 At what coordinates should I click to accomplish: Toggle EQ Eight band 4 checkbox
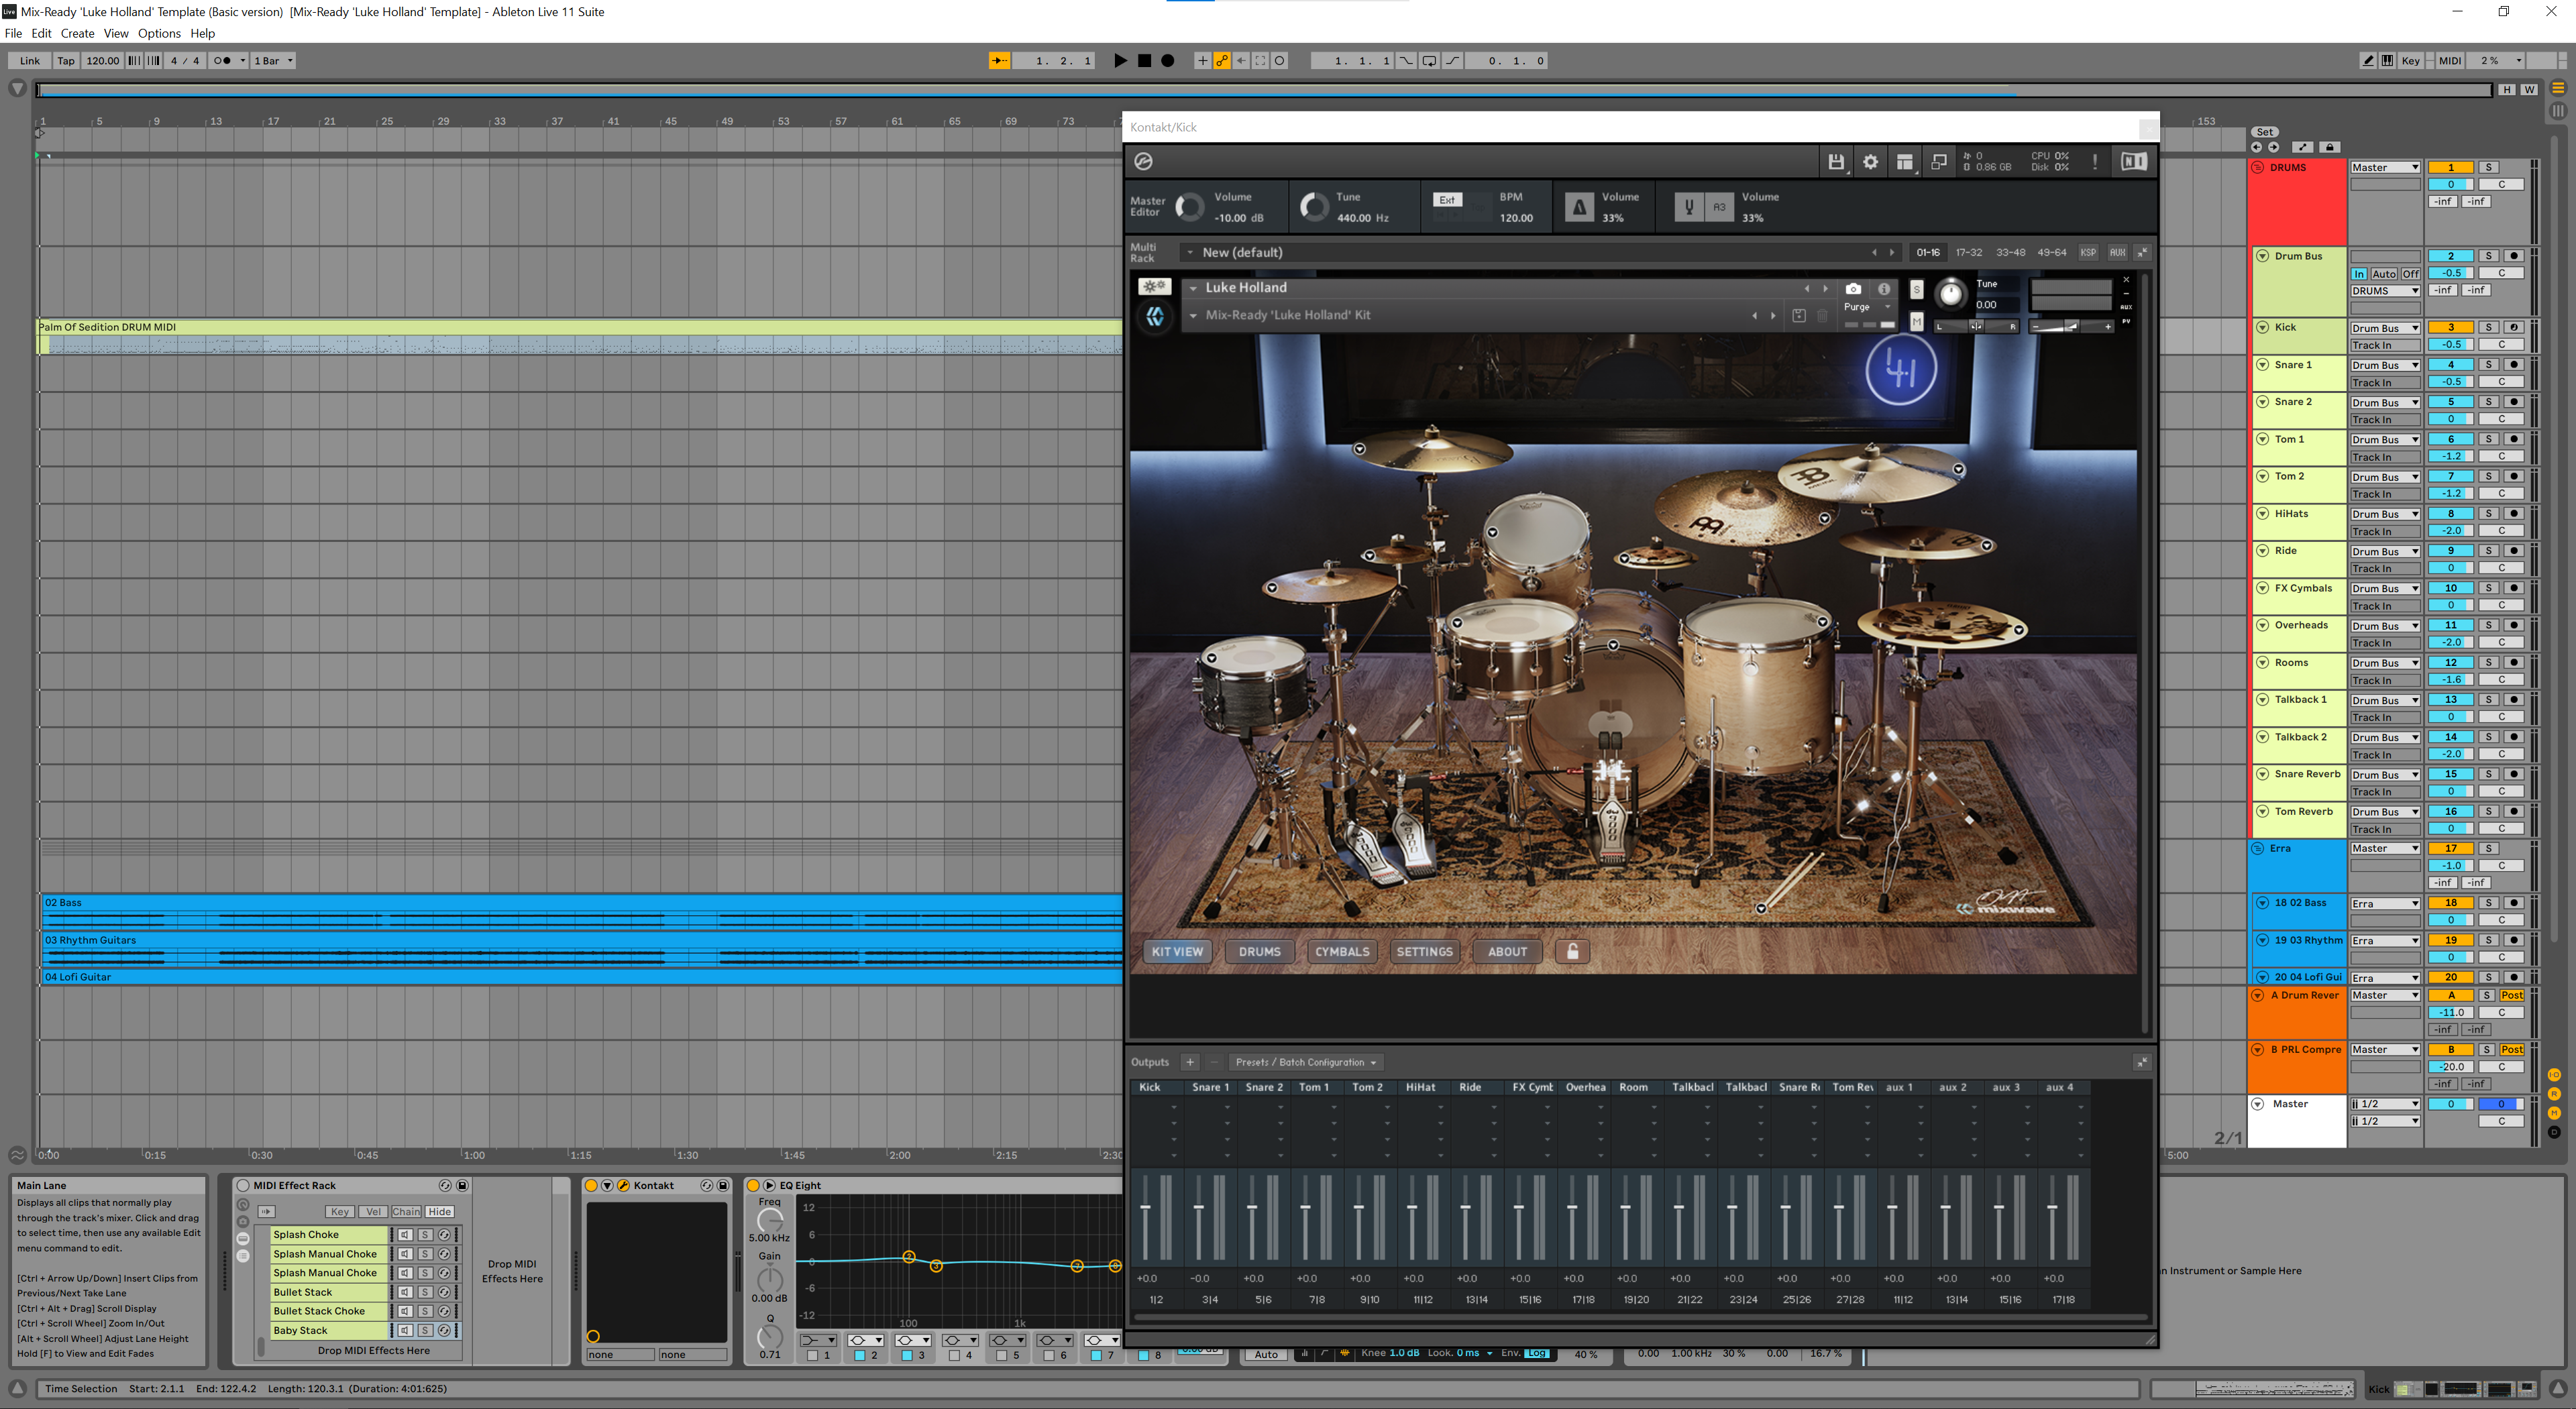[954, 1355]
